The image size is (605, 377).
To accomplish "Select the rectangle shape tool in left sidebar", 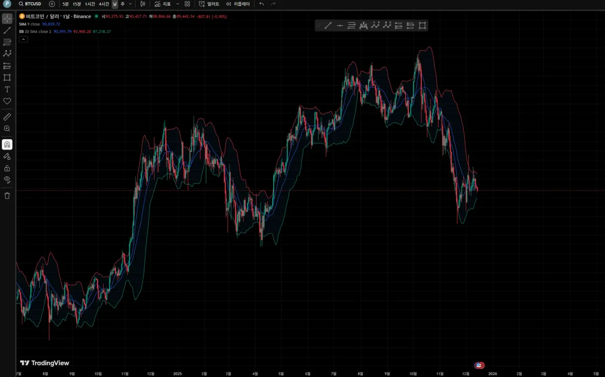I will (7, 77).
